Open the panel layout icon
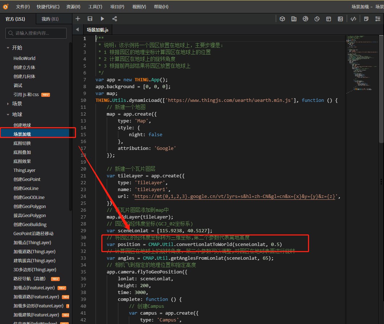The height and width of the screenshot is (324, 384). (x=329, y=19)
